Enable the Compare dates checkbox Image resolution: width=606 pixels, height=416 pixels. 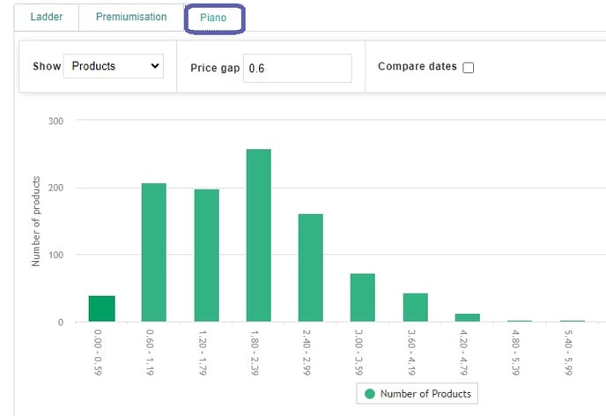(468, 68)
